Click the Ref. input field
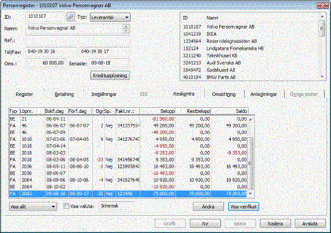Screen dimensions: 331x233 (78, 40)
